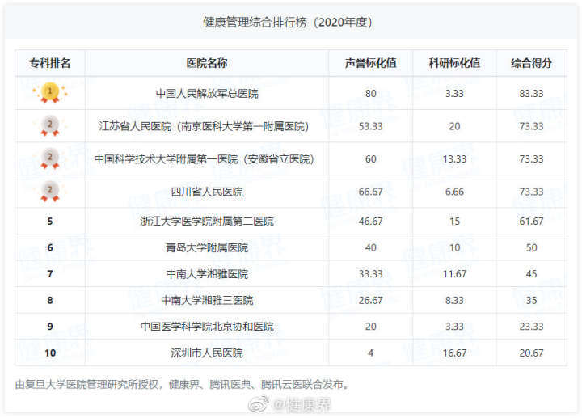Select hospital name 青岛大学附属医院
Viewport: 582px width, 418px height.
pyautogui.click(x=207, y=247)
